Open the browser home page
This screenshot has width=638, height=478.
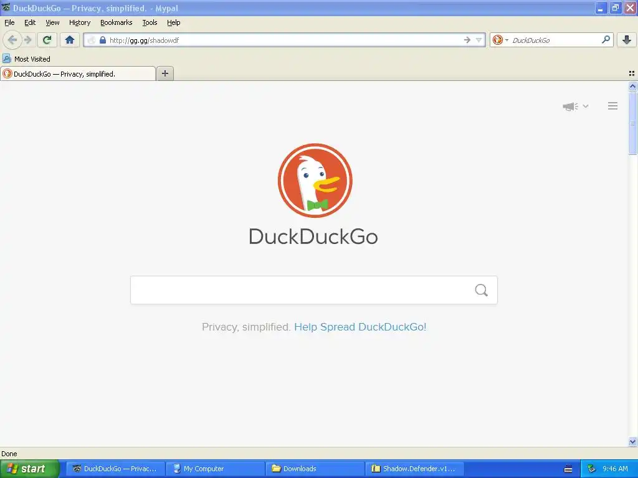click(70, 40)
